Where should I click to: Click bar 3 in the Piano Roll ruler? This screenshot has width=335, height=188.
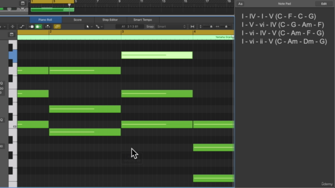(x=122, y=32)
